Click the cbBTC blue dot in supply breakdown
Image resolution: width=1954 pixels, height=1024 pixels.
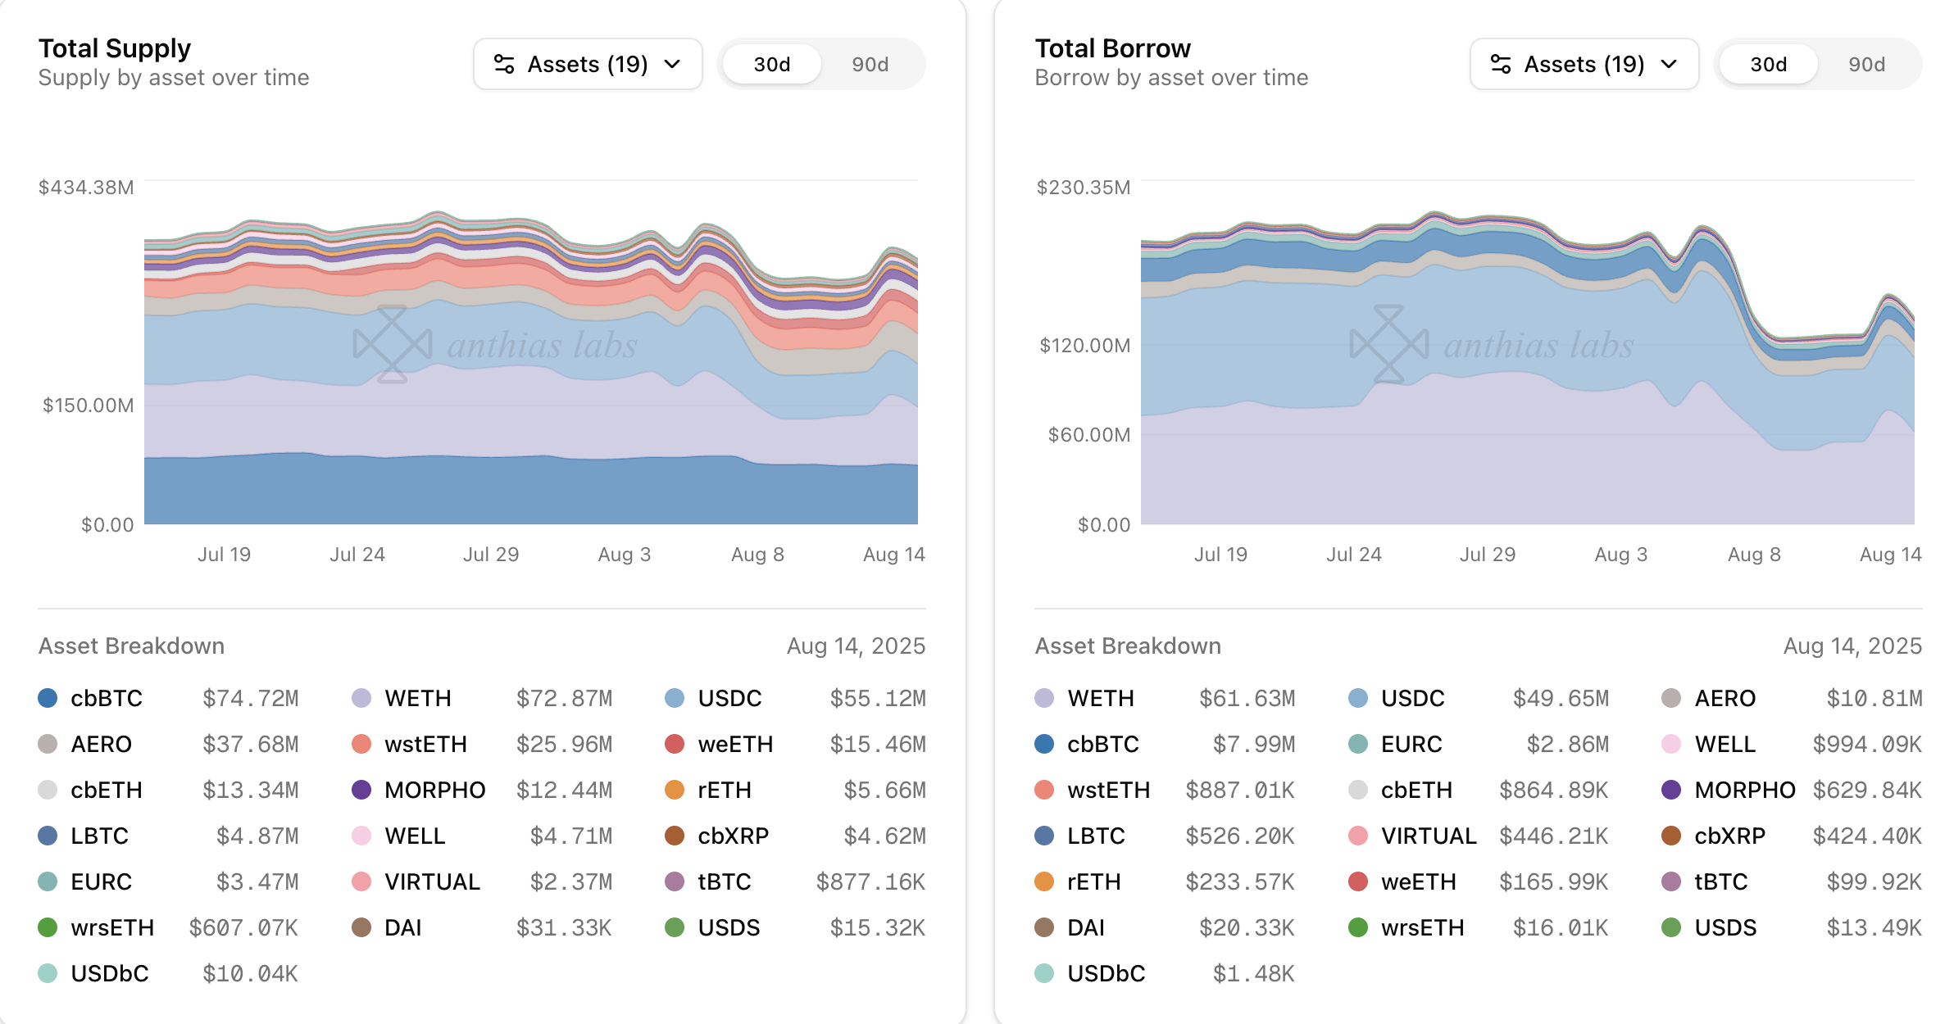[48, 698]
